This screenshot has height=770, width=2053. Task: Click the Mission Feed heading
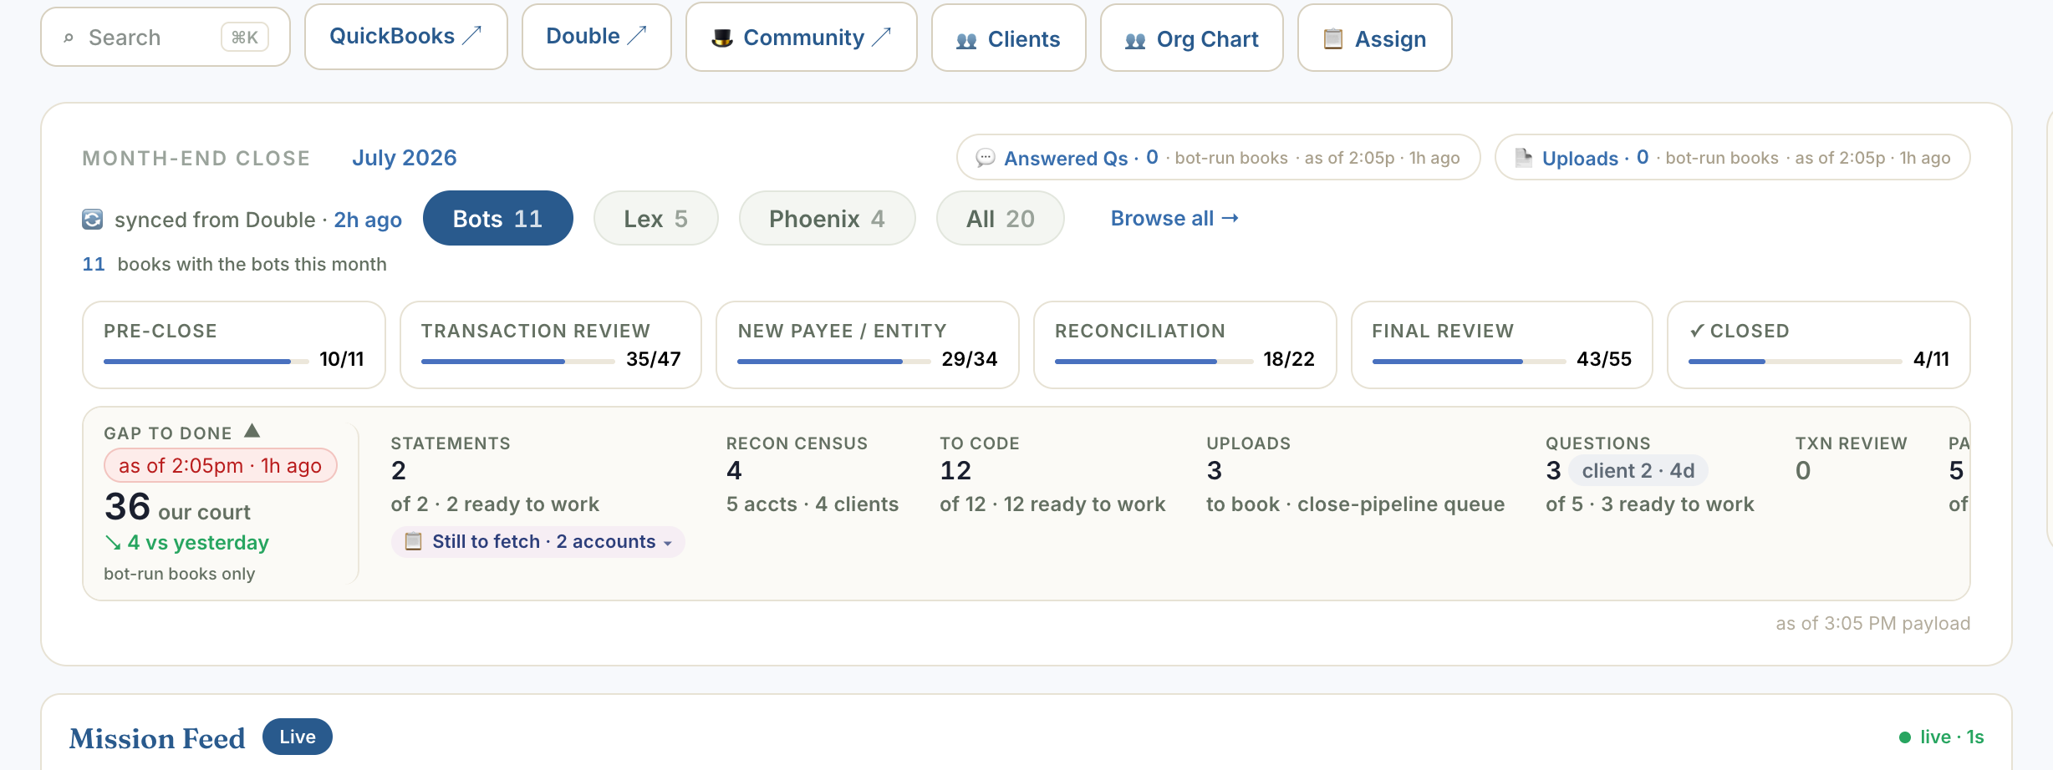click(157, 738)
